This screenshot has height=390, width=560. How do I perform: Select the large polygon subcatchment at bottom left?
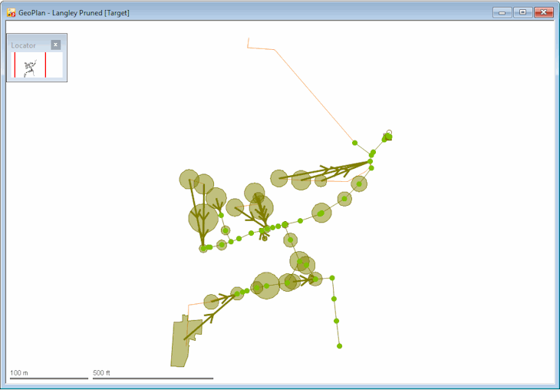(x=183, y=344)
